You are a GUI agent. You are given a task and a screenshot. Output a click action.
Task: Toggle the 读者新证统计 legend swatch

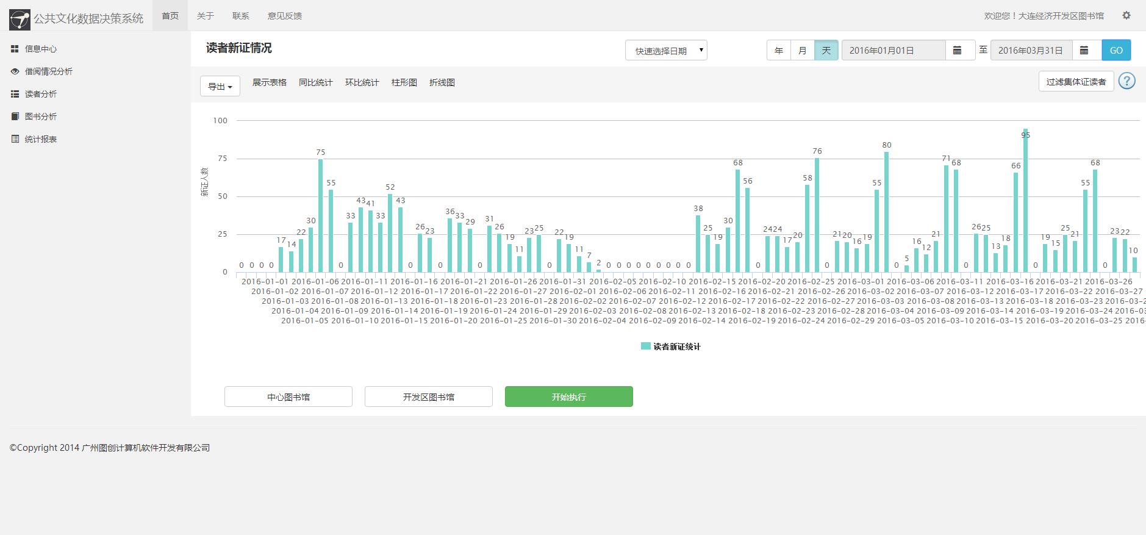tap(645, 346)
